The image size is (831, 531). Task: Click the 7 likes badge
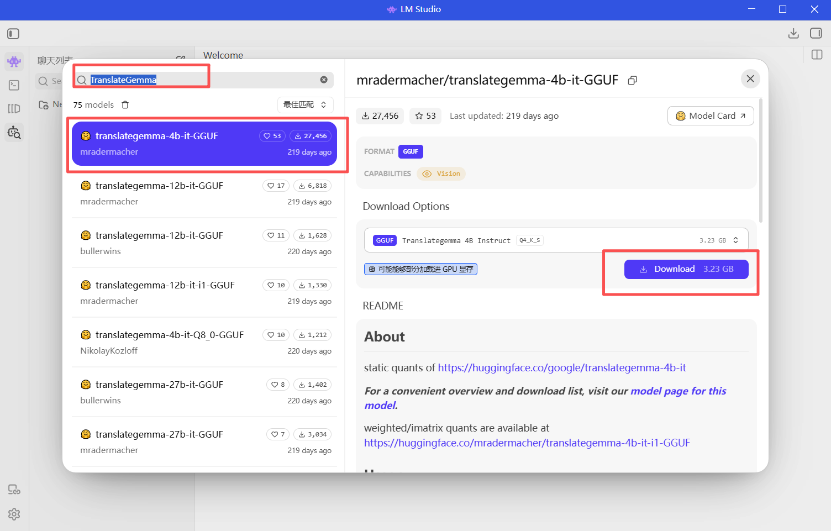(x=278, y=434)
